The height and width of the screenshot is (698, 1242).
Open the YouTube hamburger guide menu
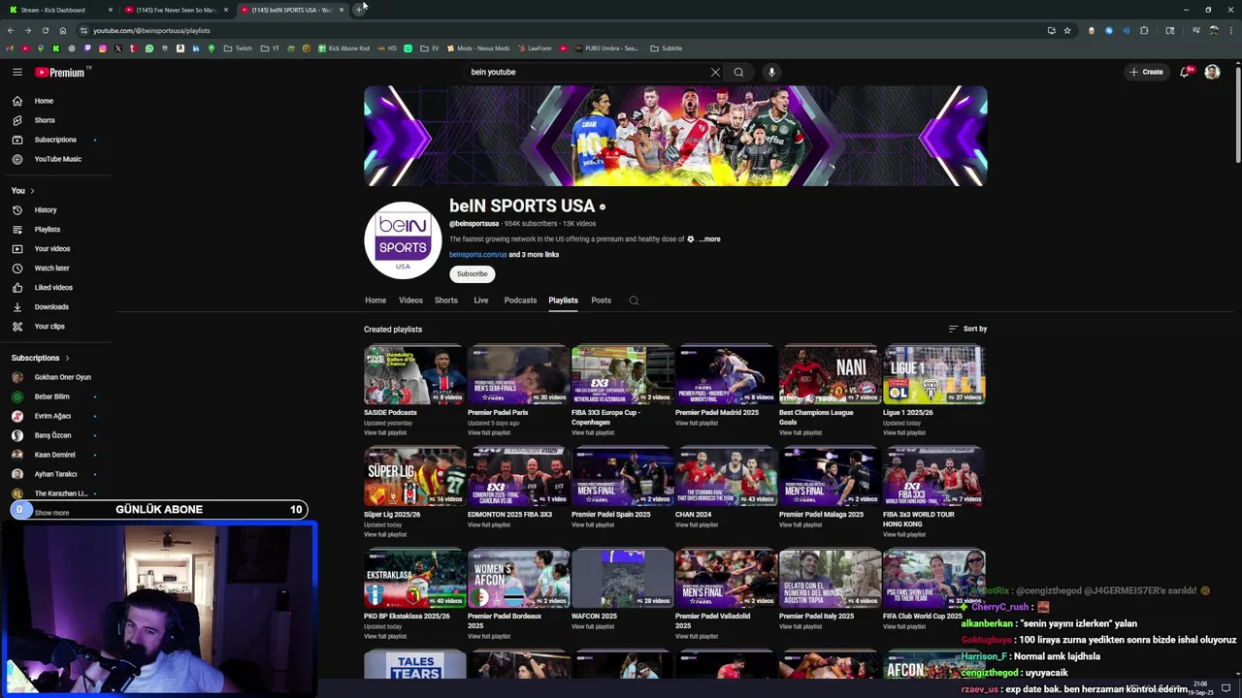(17, 72)
